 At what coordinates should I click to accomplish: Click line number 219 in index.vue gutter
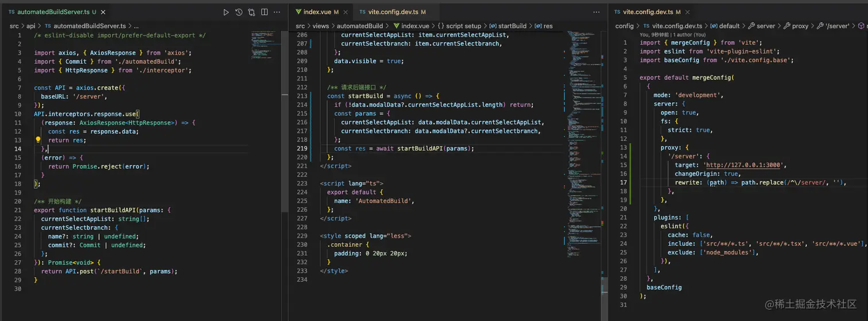(301, 148)
